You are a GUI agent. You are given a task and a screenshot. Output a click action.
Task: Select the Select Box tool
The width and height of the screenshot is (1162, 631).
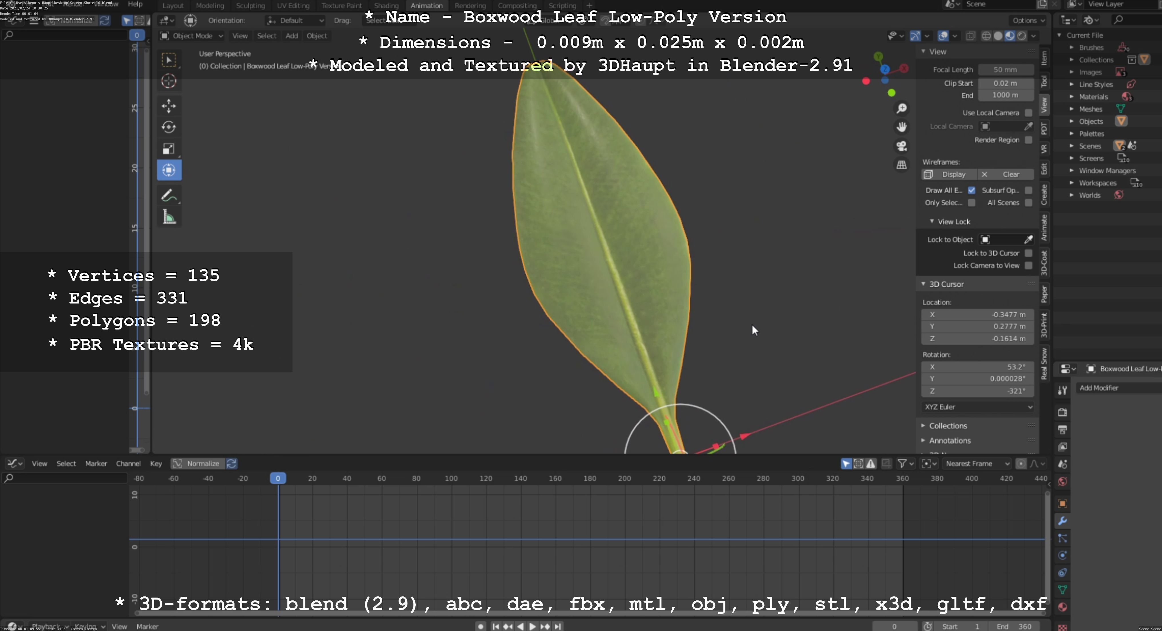point(169,60)
